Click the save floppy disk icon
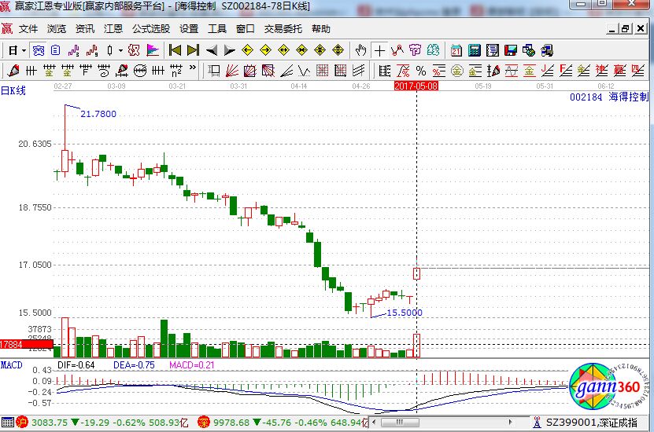 coord(511,50)
